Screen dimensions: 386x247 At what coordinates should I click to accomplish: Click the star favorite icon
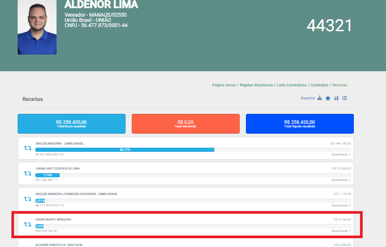(x=327, y=98)
